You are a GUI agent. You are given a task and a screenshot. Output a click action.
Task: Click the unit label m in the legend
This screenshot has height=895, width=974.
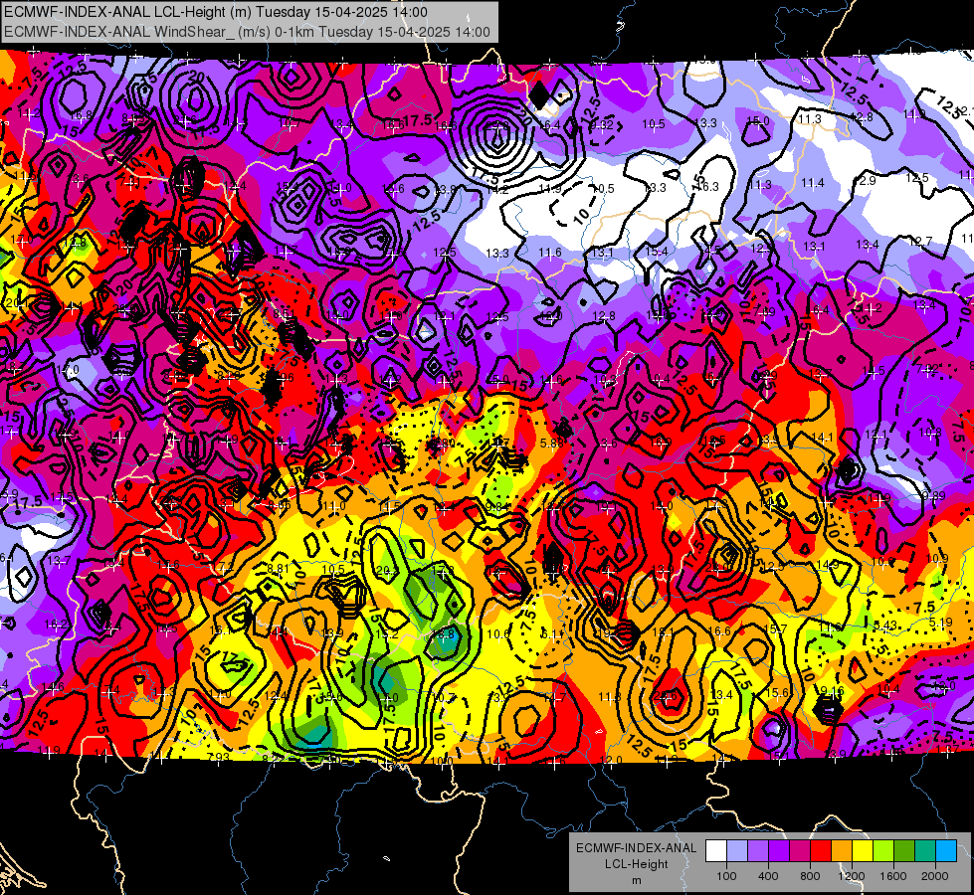coord(637,881)
